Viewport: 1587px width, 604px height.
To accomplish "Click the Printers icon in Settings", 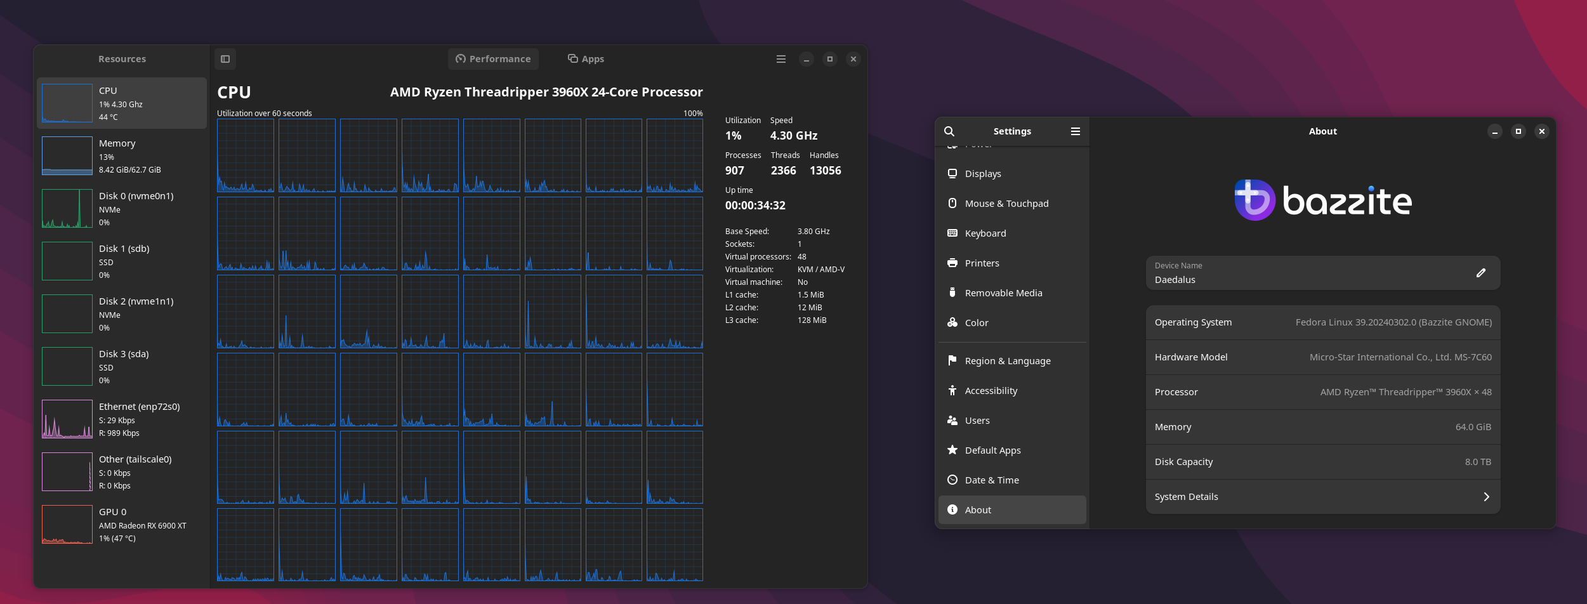I will [x=952, y=263].
